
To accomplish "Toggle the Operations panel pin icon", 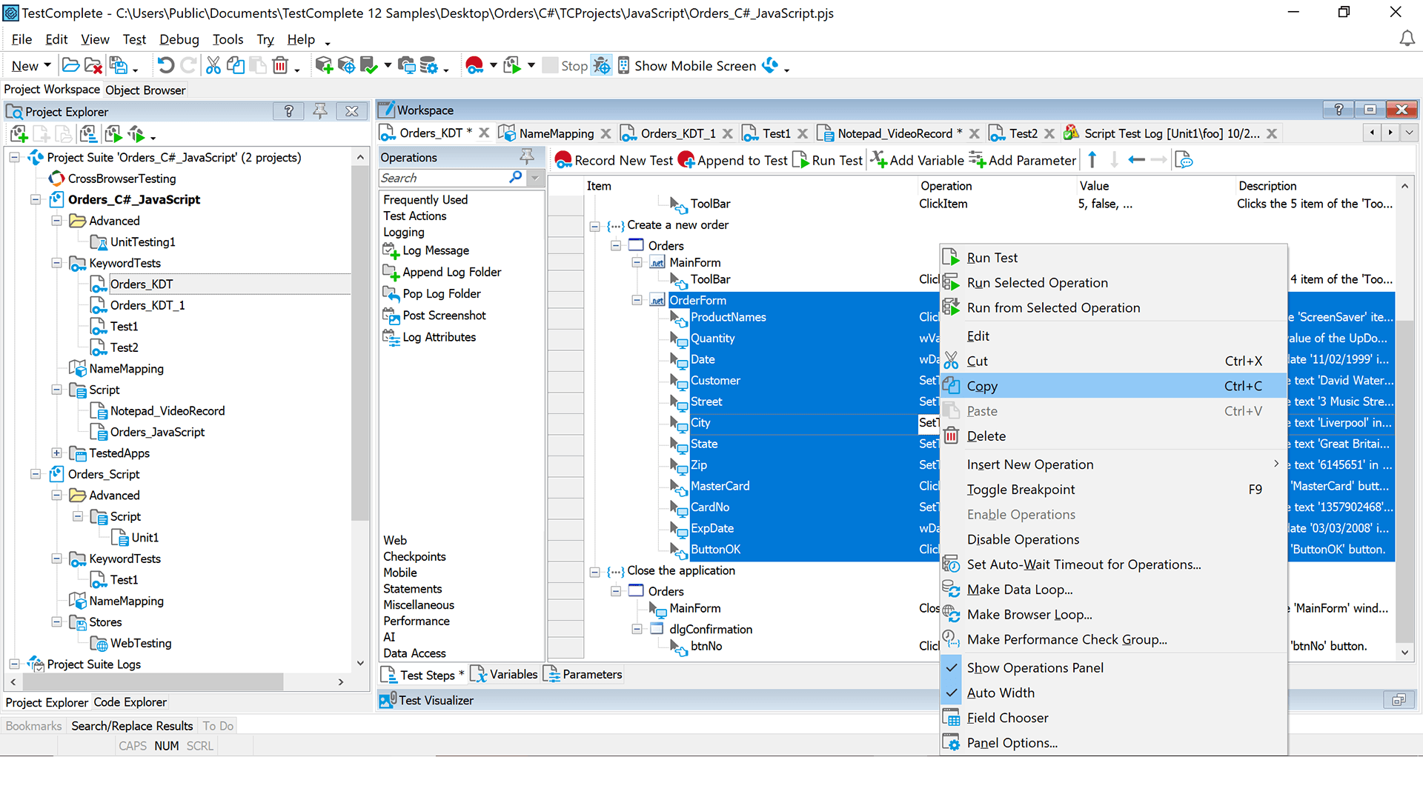I will (x=527, y=156).
